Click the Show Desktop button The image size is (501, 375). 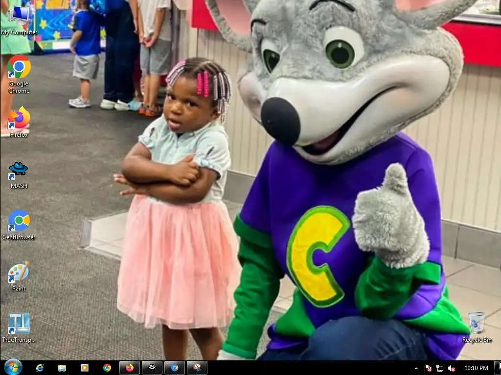[x=498, y=368]
